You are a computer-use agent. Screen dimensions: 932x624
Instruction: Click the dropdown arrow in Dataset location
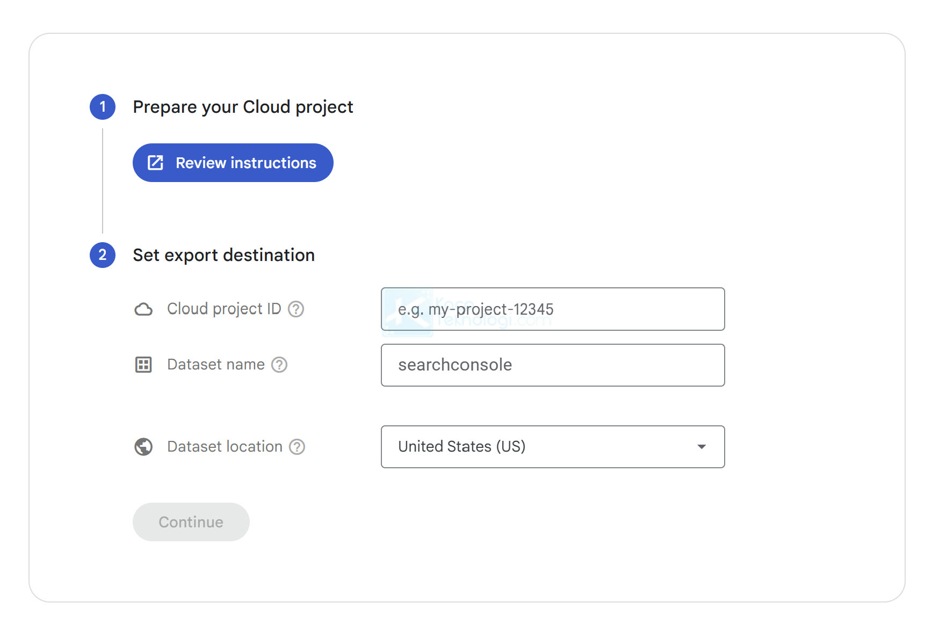[701, 447]
